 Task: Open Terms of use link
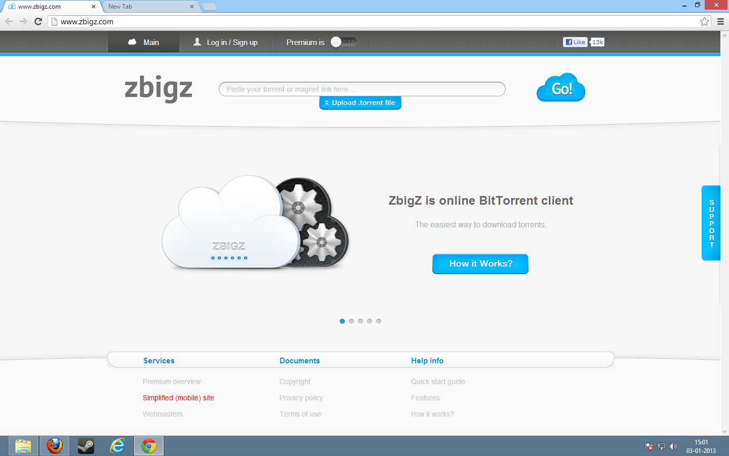click(300, 414)
